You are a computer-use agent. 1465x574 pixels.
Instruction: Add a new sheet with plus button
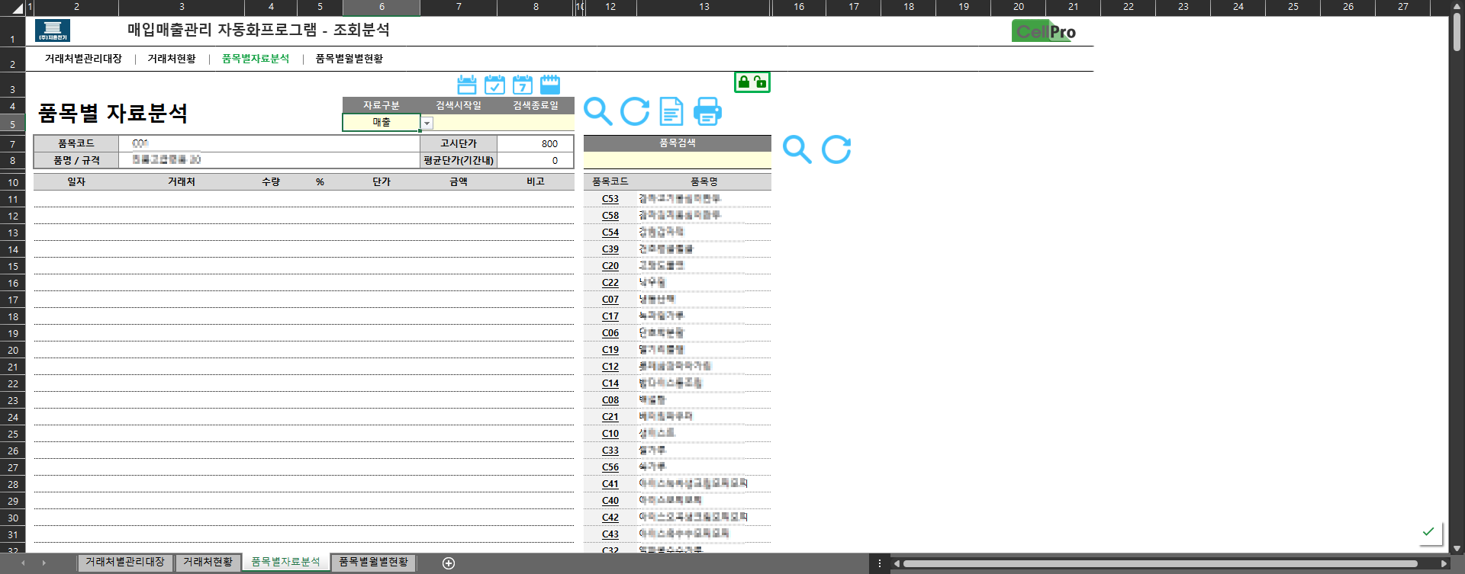pyautogui.click(x=449, y=563)
